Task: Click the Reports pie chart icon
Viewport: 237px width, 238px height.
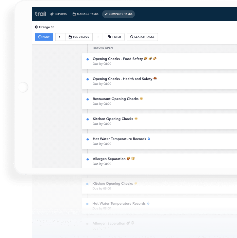Action: click(x=52, y=14)
